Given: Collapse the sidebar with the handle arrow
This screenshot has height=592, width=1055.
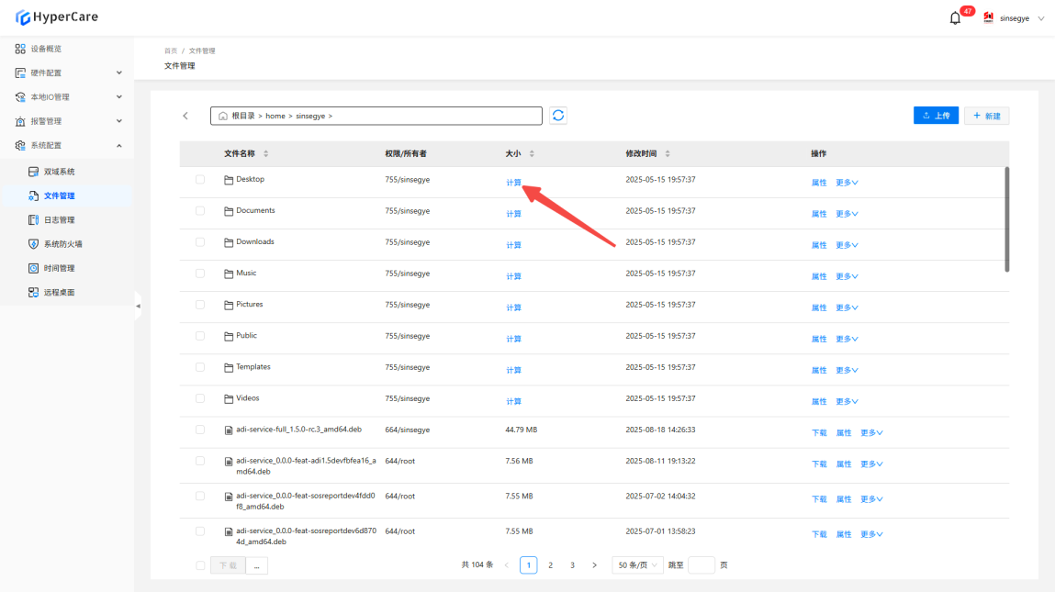Looking at the screenshot, I should 138,306.
